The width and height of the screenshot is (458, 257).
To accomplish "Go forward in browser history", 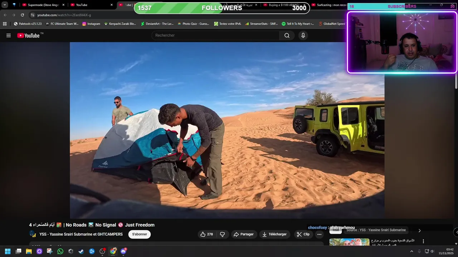I will (14, 15).
